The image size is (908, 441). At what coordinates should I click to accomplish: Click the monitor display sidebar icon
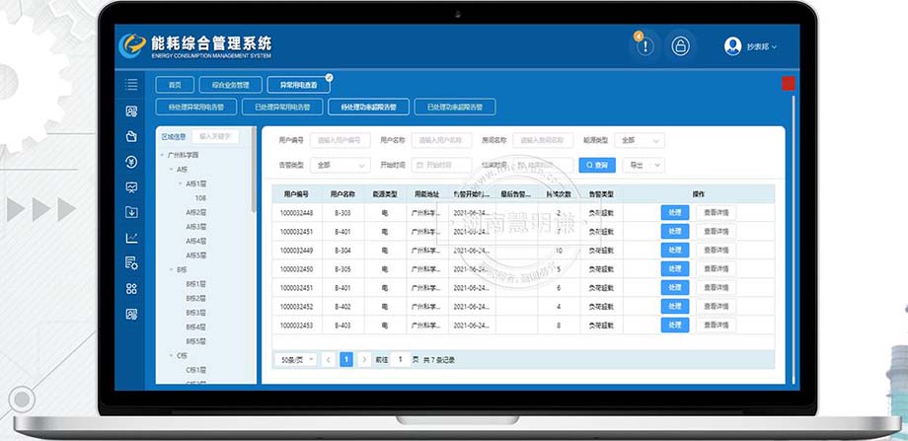click(131, 186)
